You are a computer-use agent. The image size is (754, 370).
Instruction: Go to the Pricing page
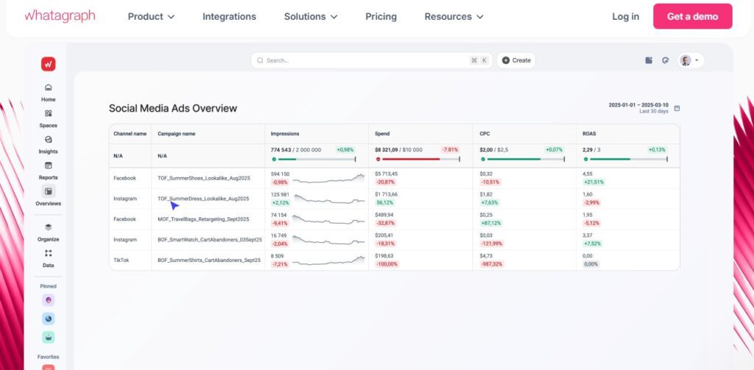(381, 16)
